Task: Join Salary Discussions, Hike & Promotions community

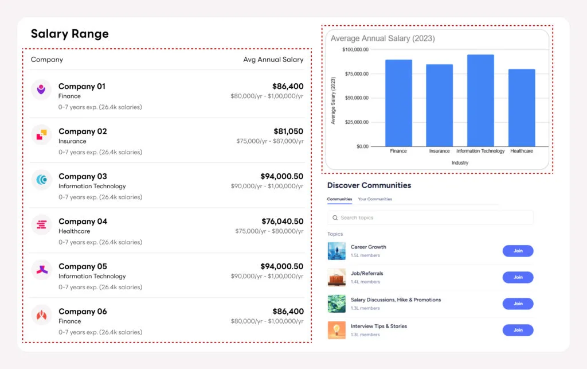Action: point(518,304)
